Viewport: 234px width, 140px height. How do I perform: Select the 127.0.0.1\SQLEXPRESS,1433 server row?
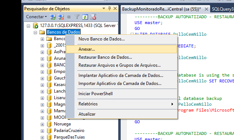[79, 26]
